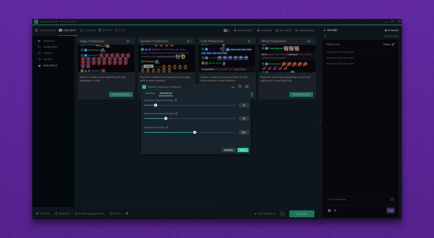Click the Minimum Amount of Caps slider handle
434x238 pixels.
pos(156,105)
